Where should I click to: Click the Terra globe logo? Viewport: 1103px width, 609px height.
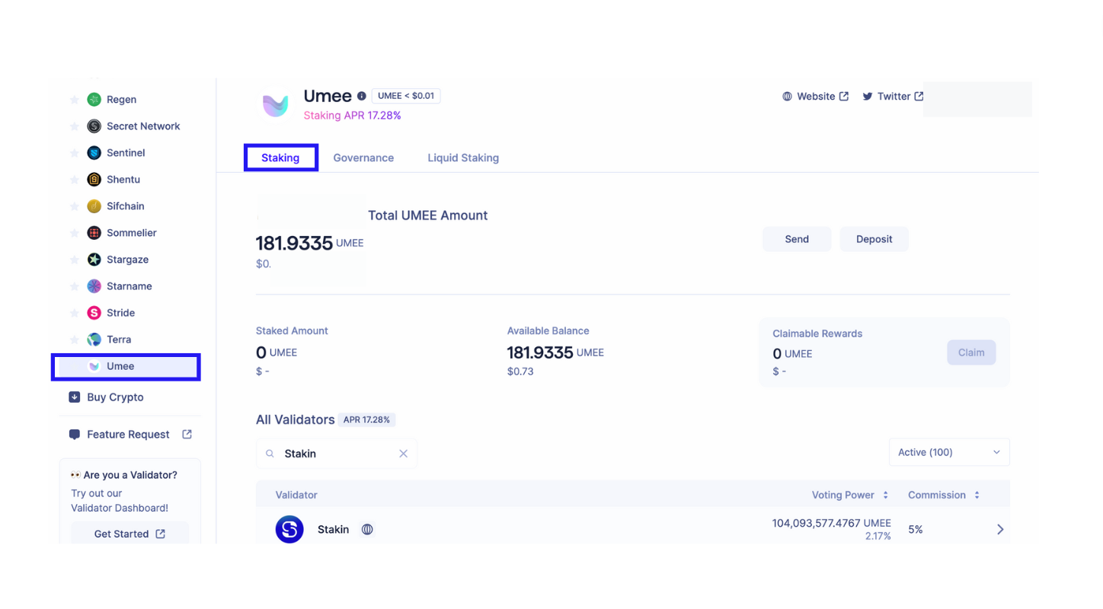pyautogui.click(x=94, y=340)
